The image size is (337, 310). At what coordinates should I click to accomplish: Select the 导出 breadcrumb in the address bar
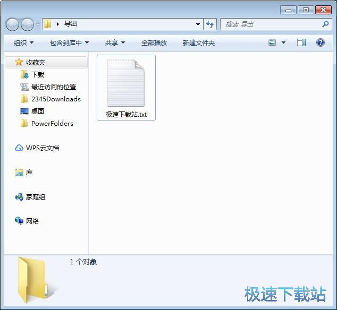71,24
